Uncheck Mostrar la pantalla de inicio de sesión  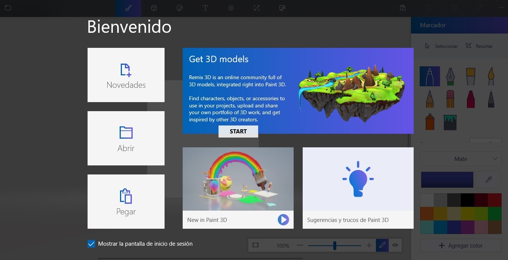point(91,244)
